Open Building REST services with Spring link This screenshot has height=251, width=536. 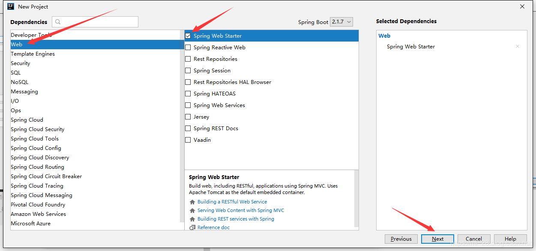236,219
